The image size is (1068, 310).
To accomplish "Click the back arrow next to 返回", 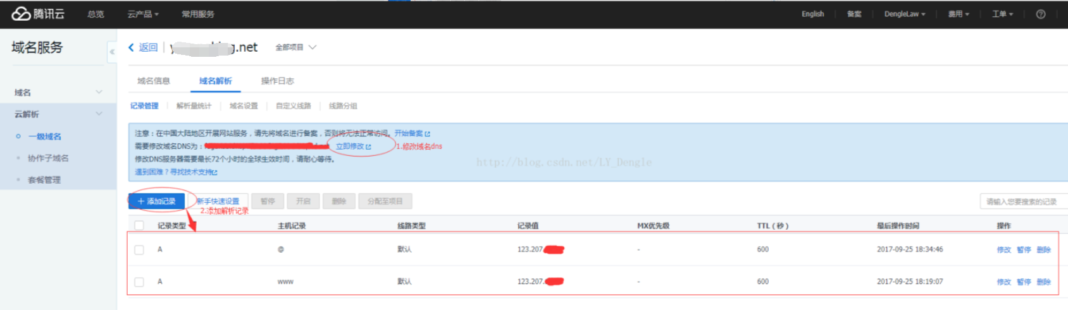I will (131, 47).
